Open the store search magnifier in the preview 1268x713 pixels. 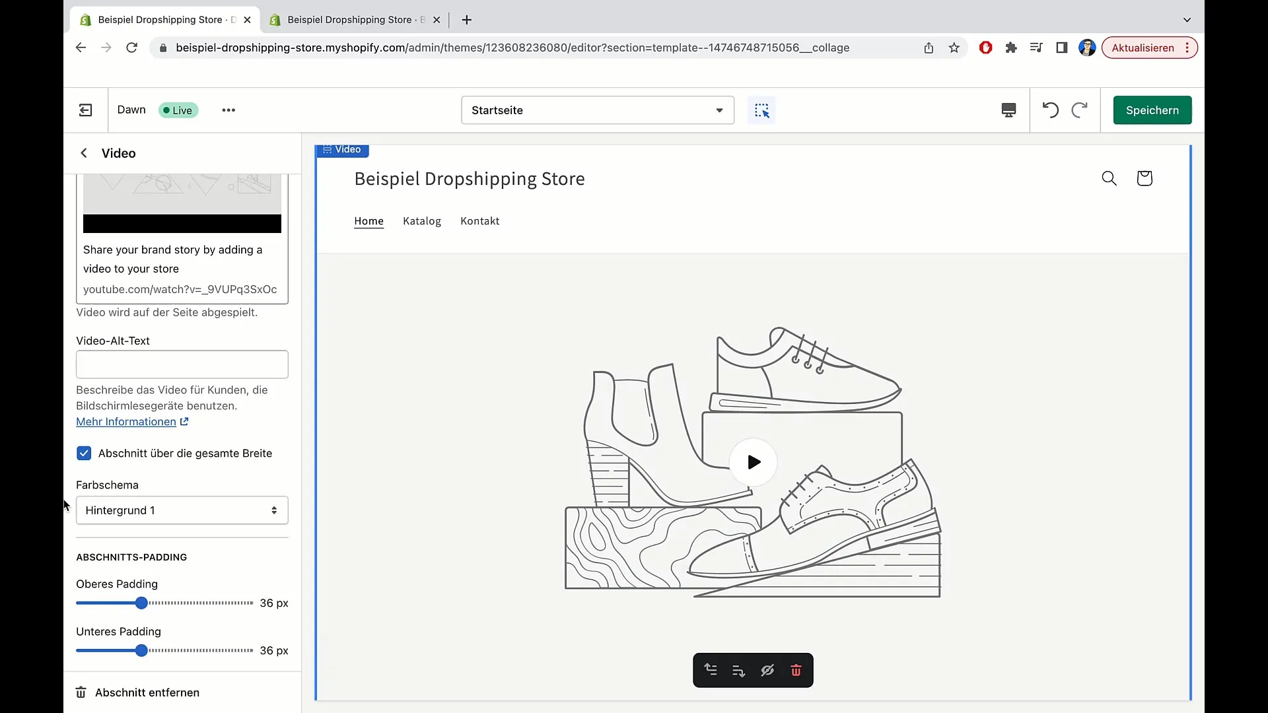[1109, 178]
